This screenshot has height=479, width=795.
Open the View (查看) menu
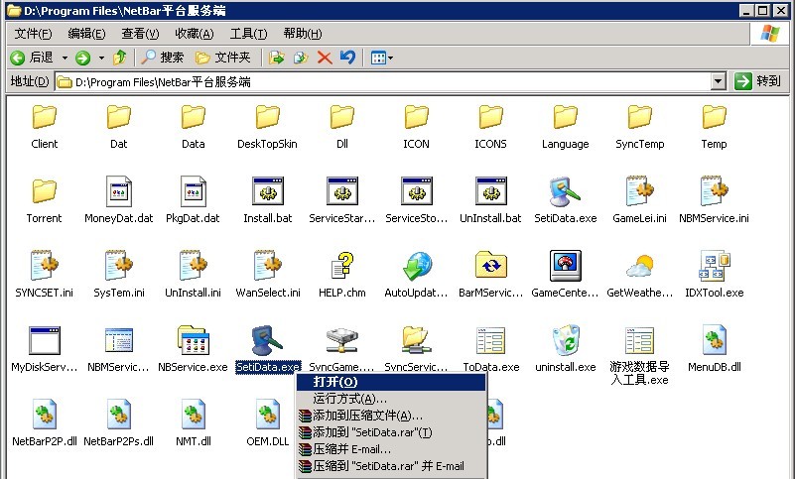[x=141, y=34]
